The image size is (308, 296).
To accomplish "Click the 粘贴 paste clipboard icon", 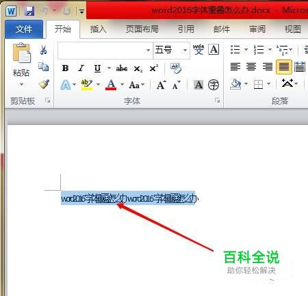I will [x=21, y=53].
